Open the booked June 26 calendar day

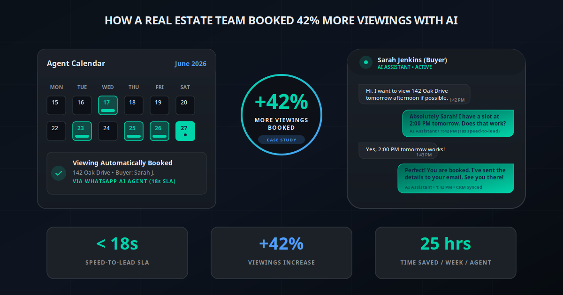(160, 131)
